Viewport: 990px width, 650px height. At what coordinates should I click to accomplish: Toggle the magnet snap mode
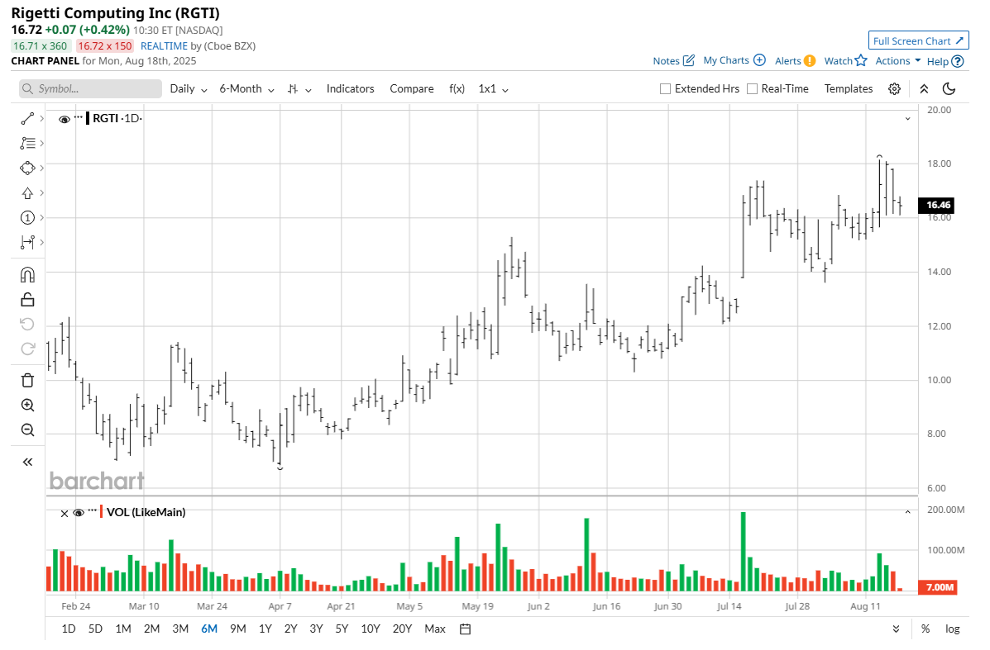point(27,275)
